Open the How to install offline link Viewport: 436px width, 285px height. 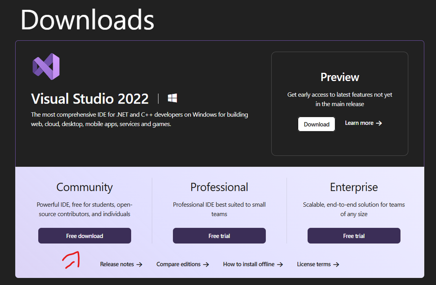(x=249, y=264)
